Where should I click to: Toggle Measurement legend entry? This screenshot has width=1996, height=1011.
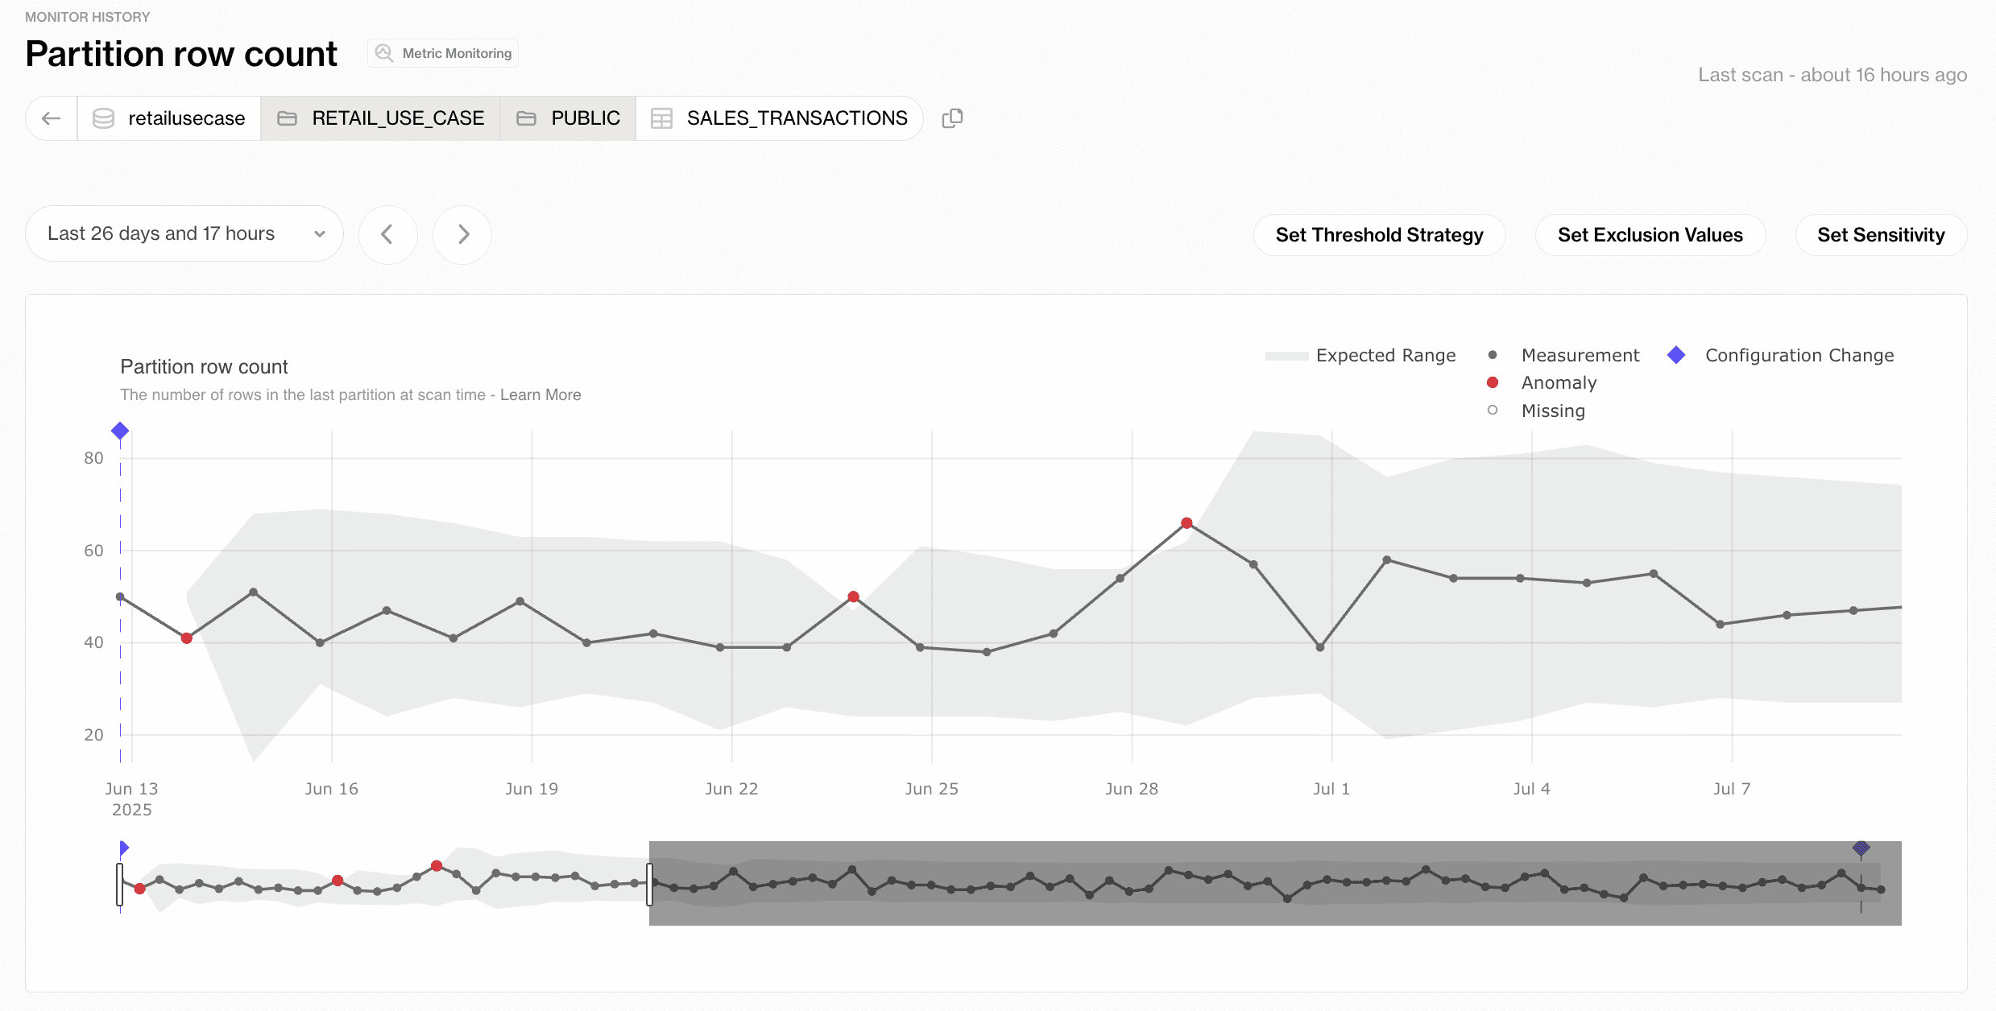1563,355
